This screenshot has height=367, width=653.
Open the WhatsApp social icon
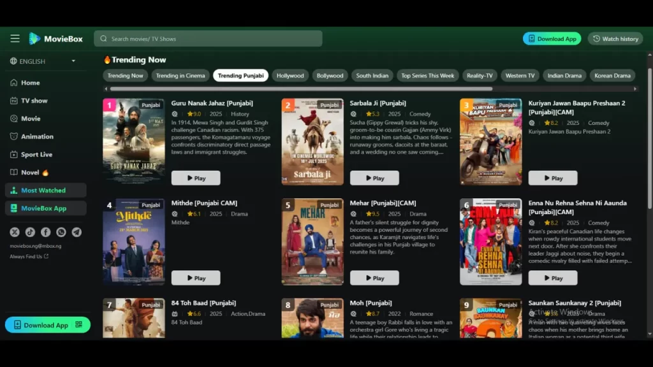coord(61,232)
